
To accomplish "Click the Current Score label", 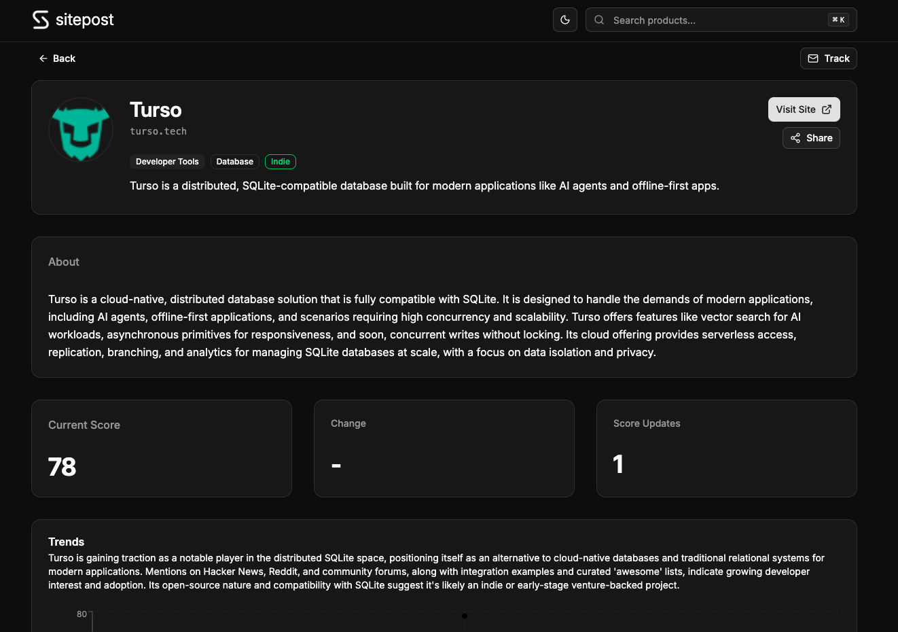I will click(x=84, y=425).
